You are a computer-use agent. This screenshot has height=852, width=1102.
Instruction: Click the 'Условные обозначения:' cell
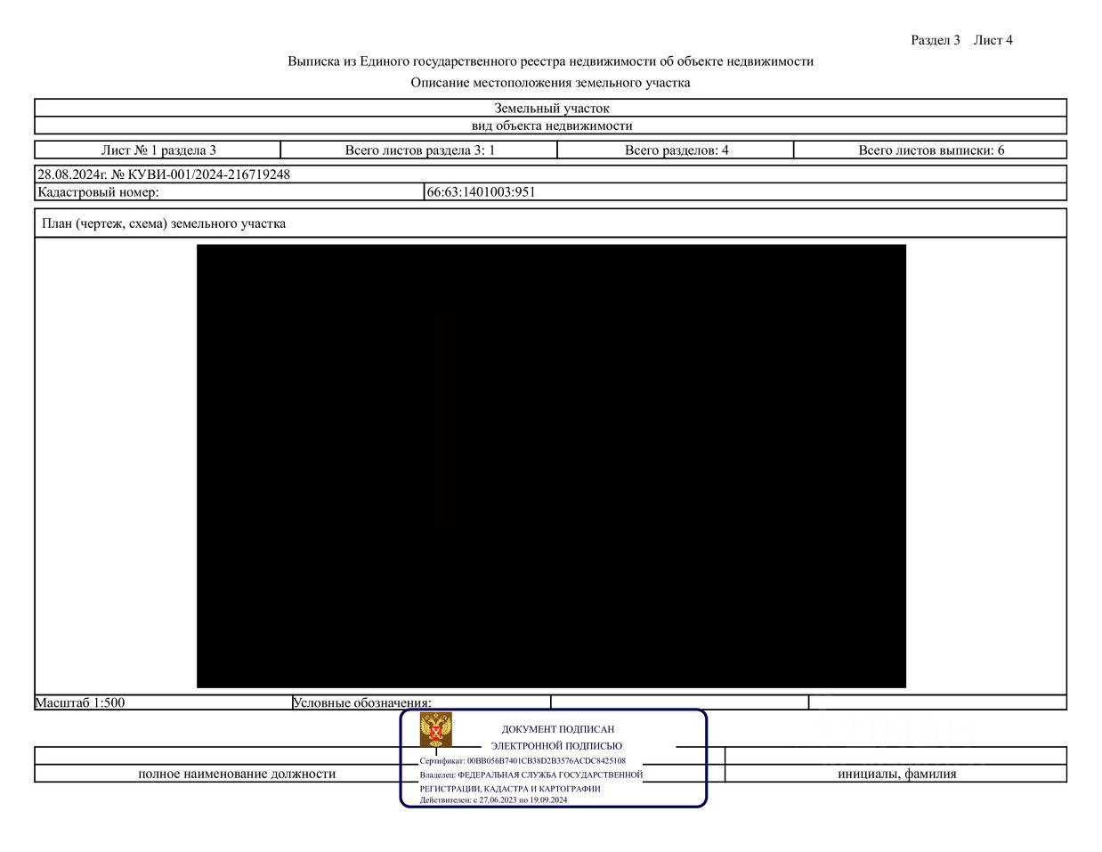click(422, 702)
